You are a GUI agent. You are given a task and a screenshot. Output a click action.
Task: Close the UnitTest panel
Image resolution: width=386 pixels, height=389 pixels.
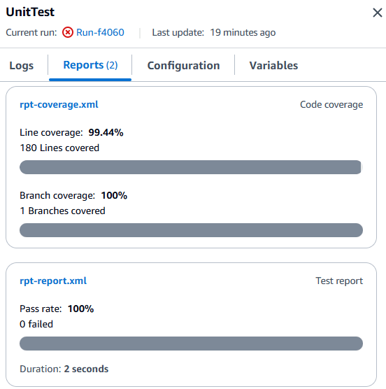click(378, 13)
